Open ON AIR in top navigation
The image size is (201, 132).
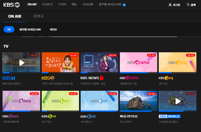[32, 5]
